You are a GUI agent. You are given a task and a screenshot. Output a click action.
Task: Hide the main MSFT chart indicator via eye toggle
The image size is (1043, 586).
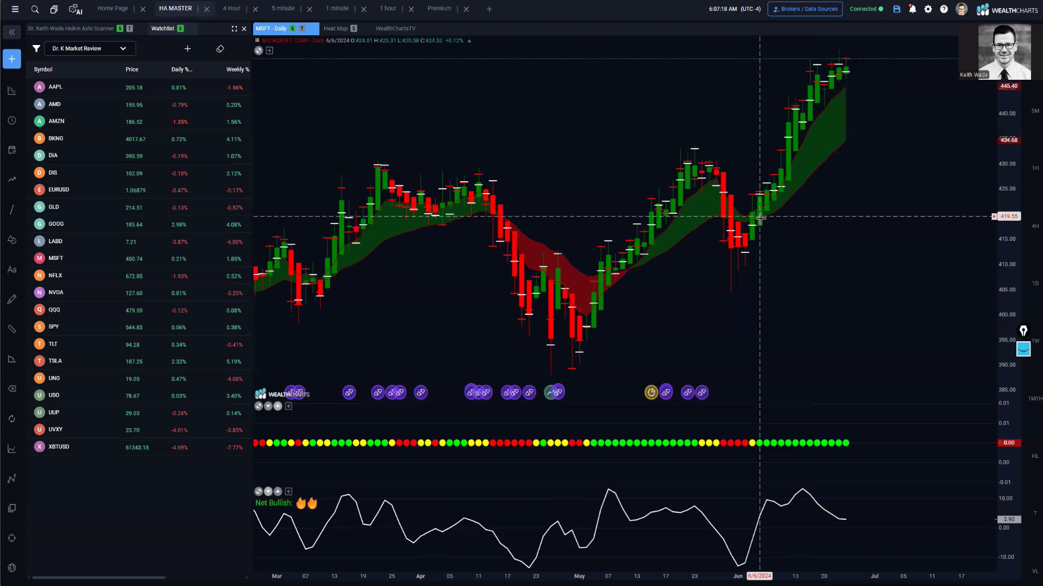click(x=259, y=50)
